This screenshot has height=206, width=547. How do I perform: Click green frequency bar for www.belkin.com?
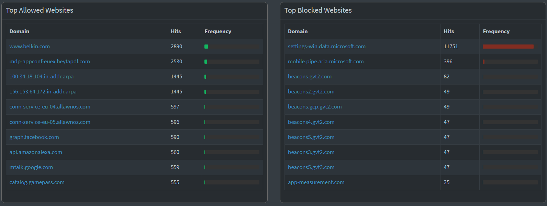(x=206, y=47)
